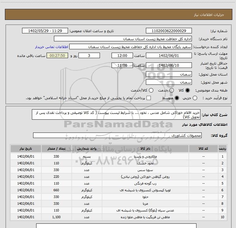Viewport: 236px width, 228px height.
Task: Click the شهر محل تحویل field
Action: pyautogui.click(x=169, y=82)
